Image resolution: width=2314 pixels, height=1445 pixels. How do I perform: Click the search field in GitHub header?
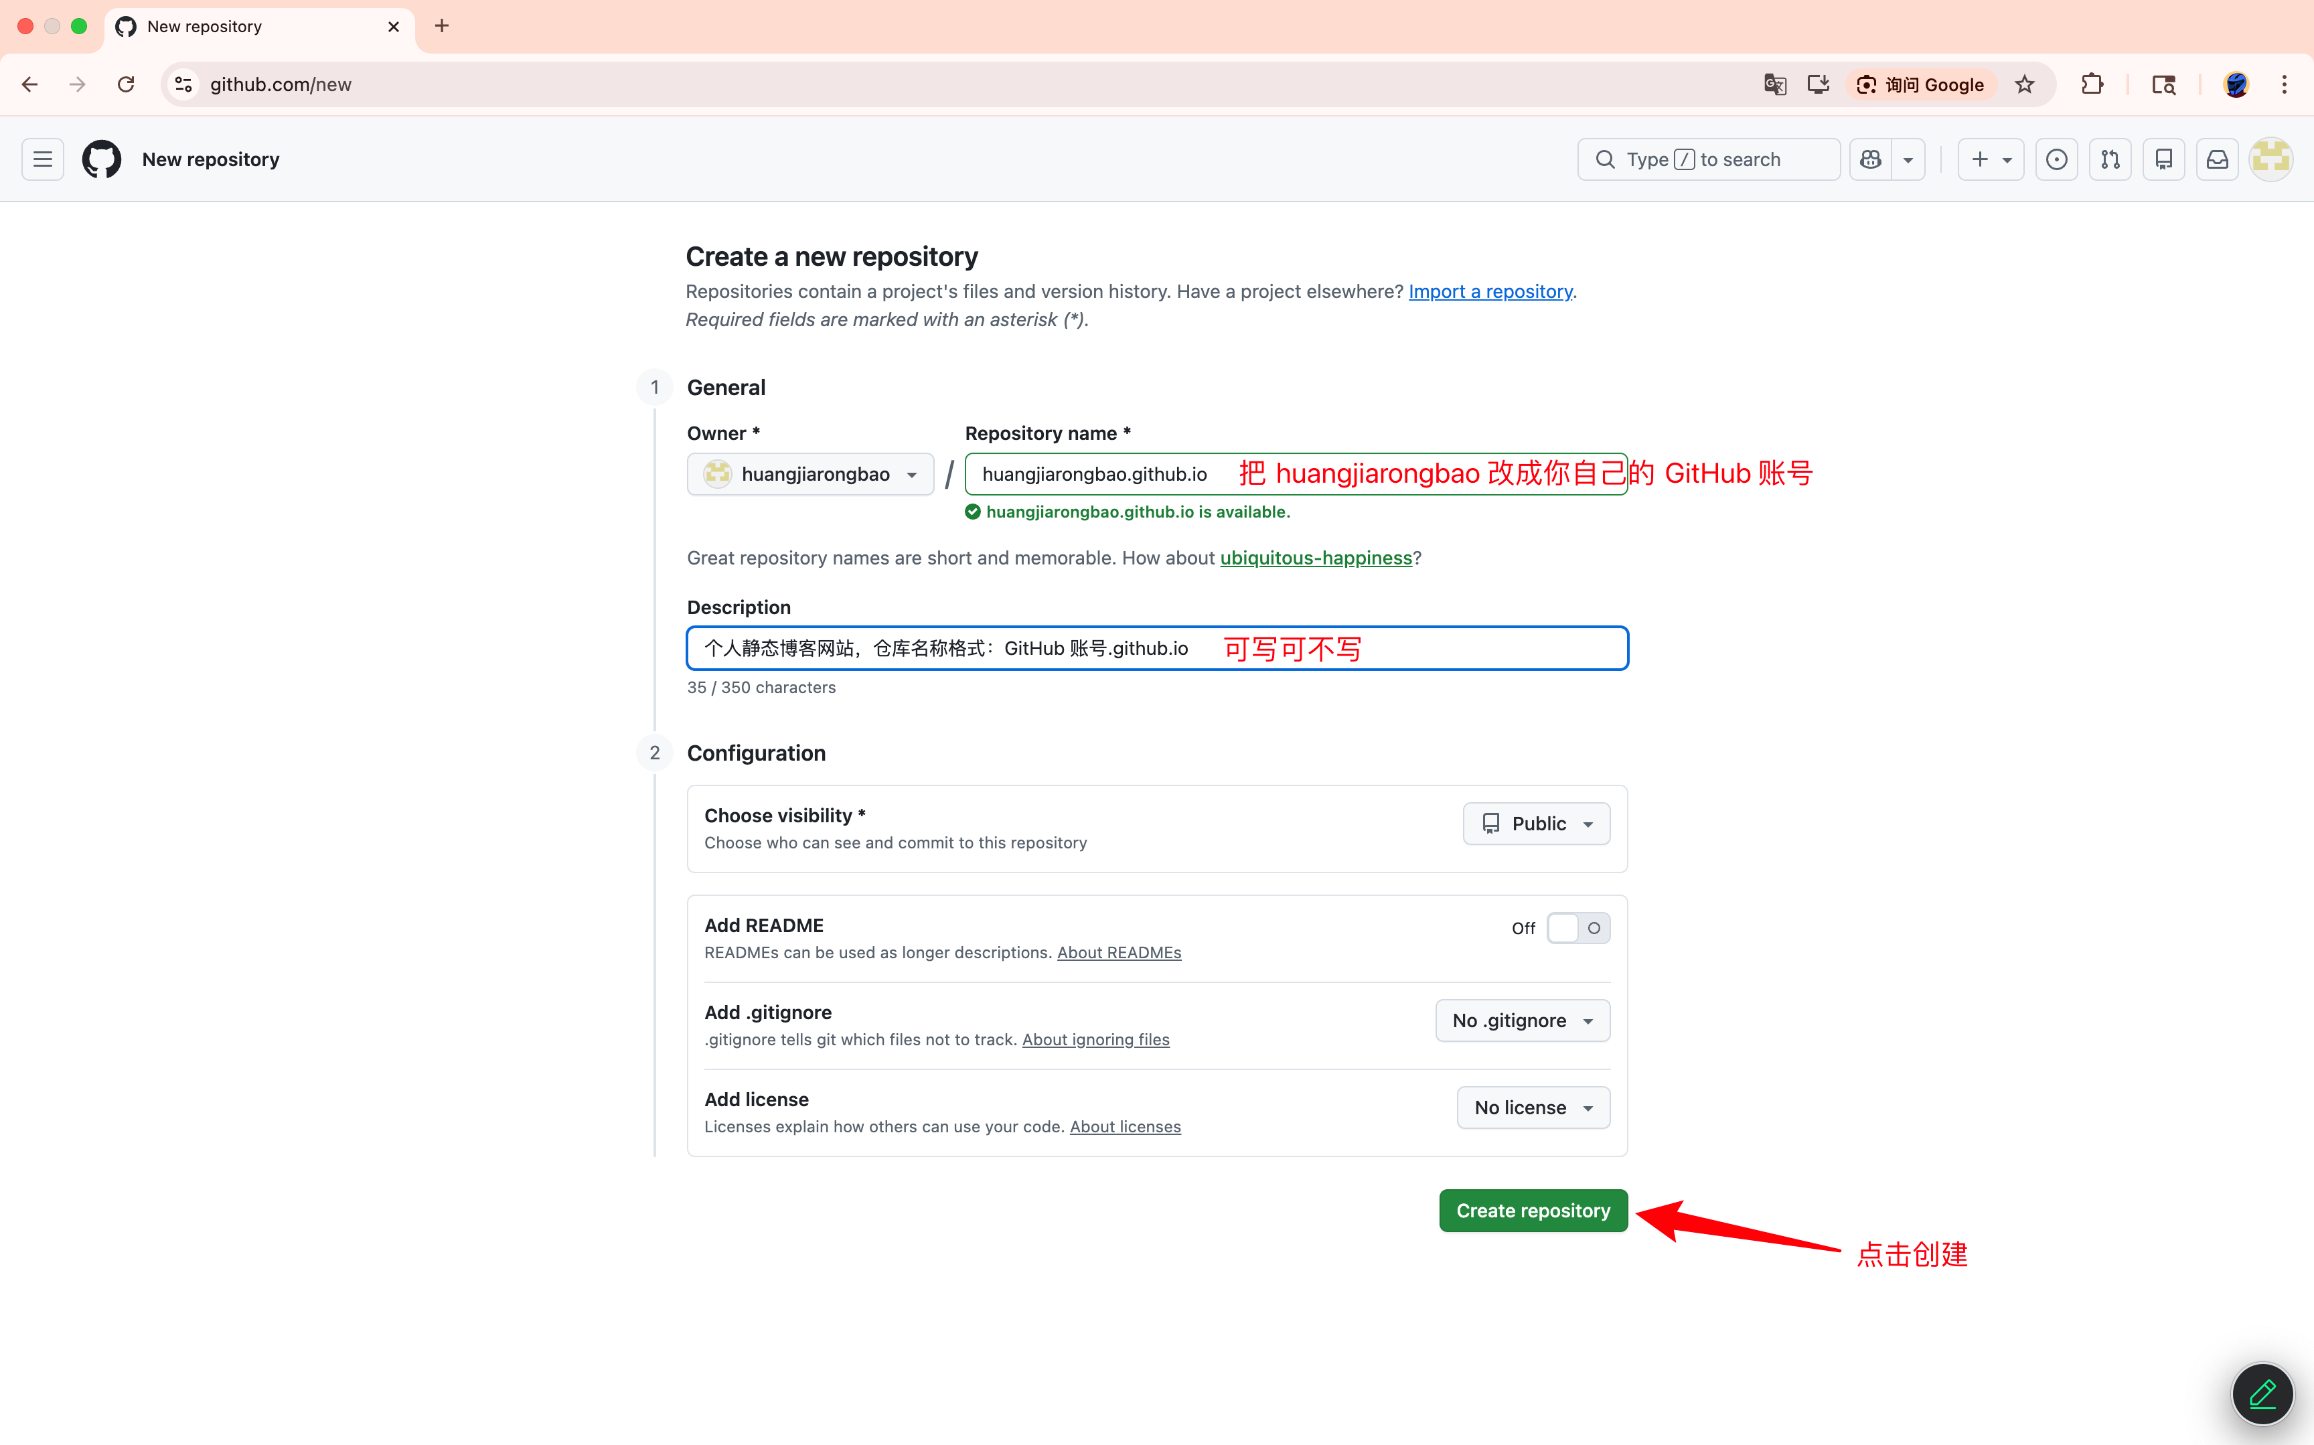(1708, 159)
